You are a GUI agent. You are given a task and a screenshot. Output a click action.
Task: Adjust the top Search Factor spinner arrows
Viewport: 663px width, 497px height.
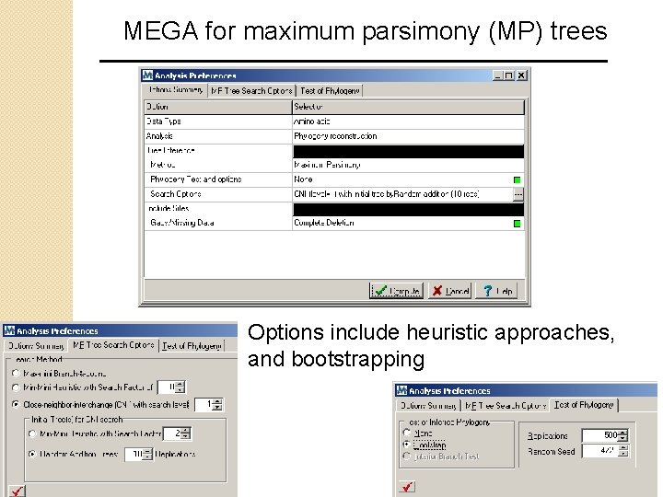tap(180, 387)
